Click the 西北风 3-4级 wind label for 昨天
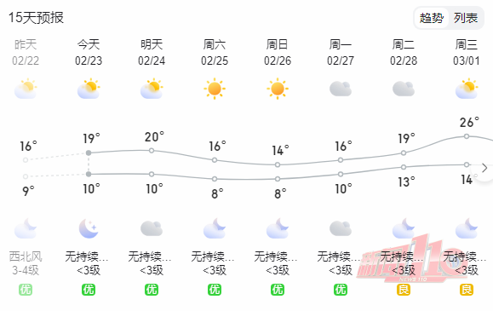This screenshot has height=311, width=493. coord(26,263)
